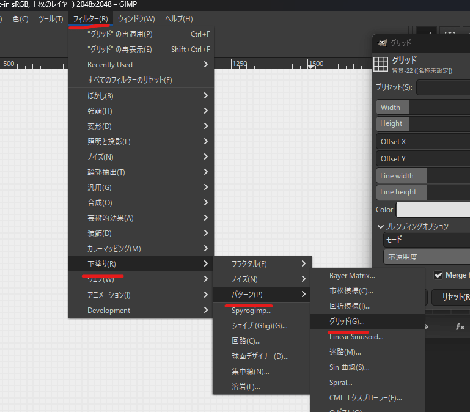Open the フィルター(R) menu in the menu bar
The image size is (470, 412).
pyautogui.click(x=90, y=19)
